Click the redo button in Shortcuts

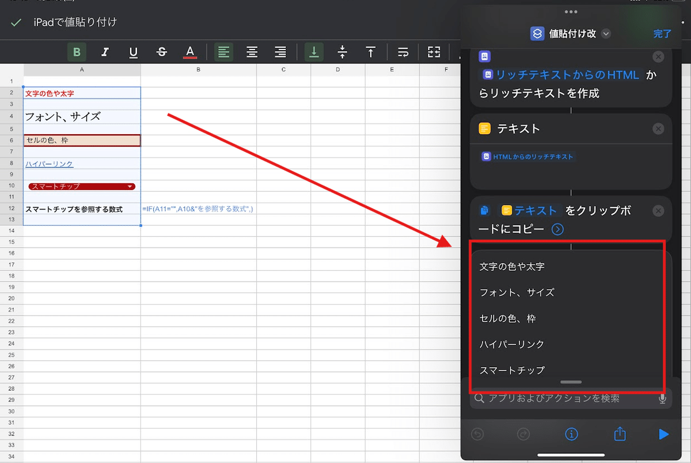[x=524, y=435]
